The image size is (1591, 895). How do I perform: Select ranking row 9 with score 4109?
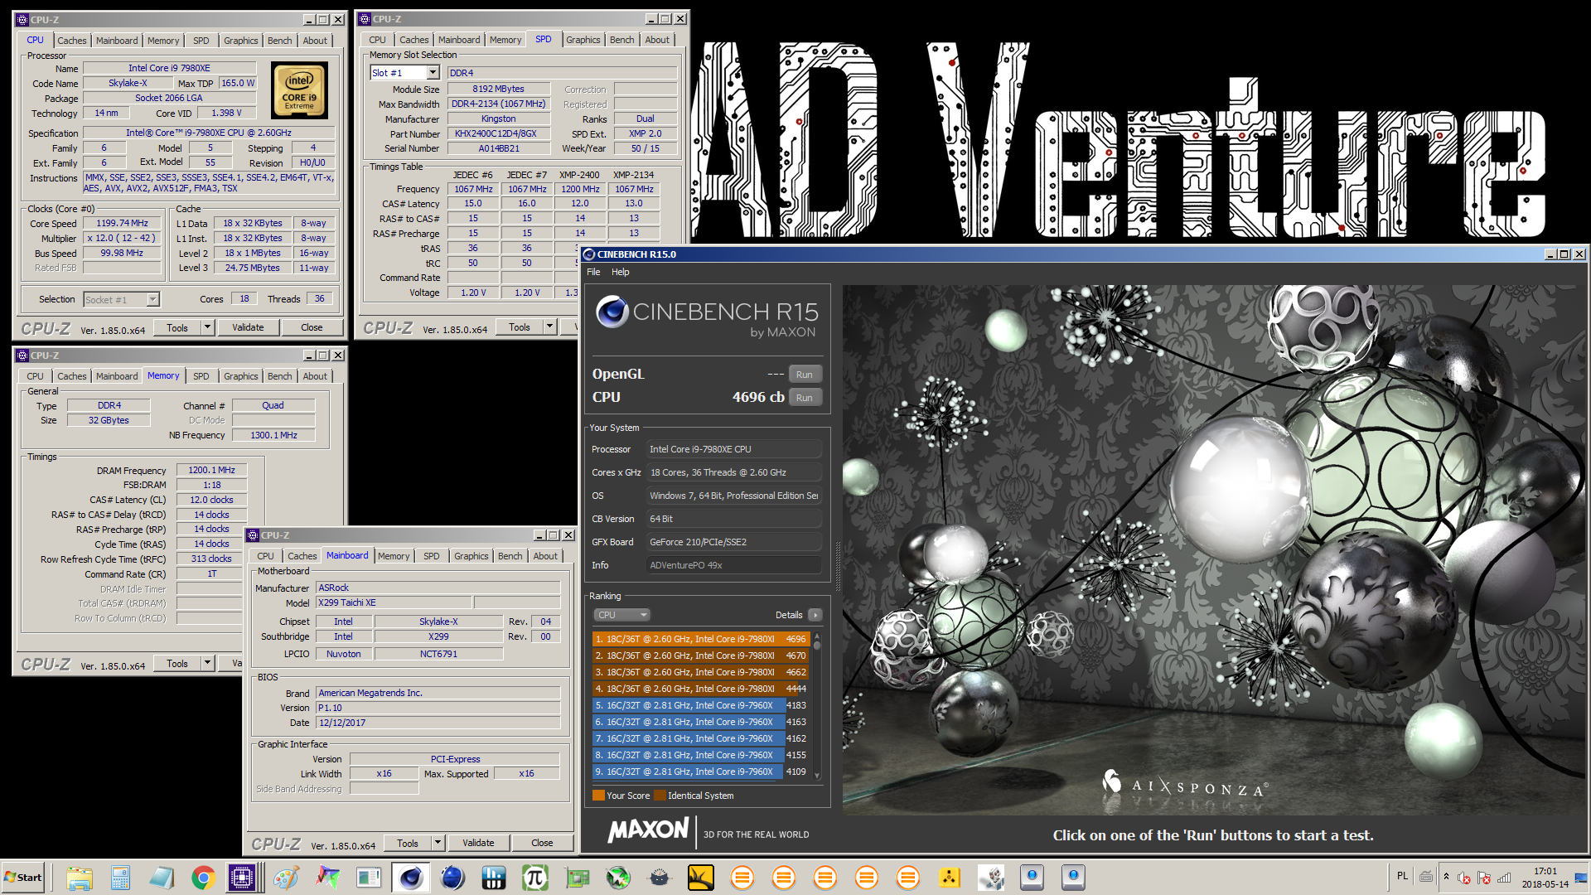coord(700,772)
